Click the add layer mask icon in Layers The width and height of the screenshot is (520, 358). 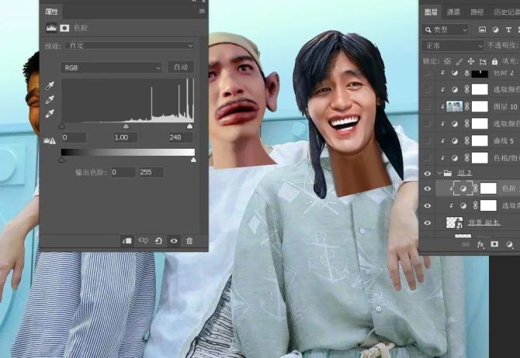click(x=494, y=244)
